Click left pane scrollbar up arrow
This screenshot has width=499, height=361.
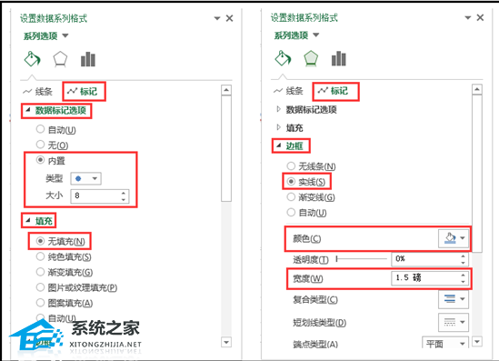point(226,90)
